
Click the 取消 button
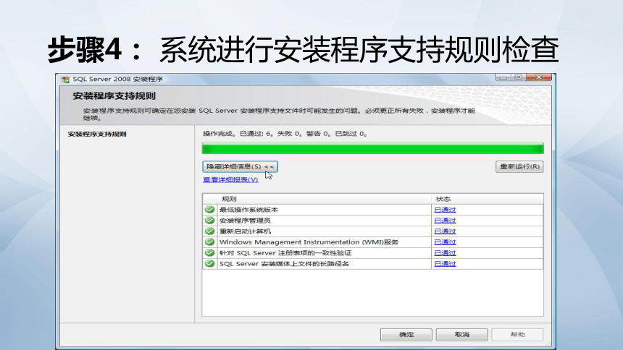(461, 335)
